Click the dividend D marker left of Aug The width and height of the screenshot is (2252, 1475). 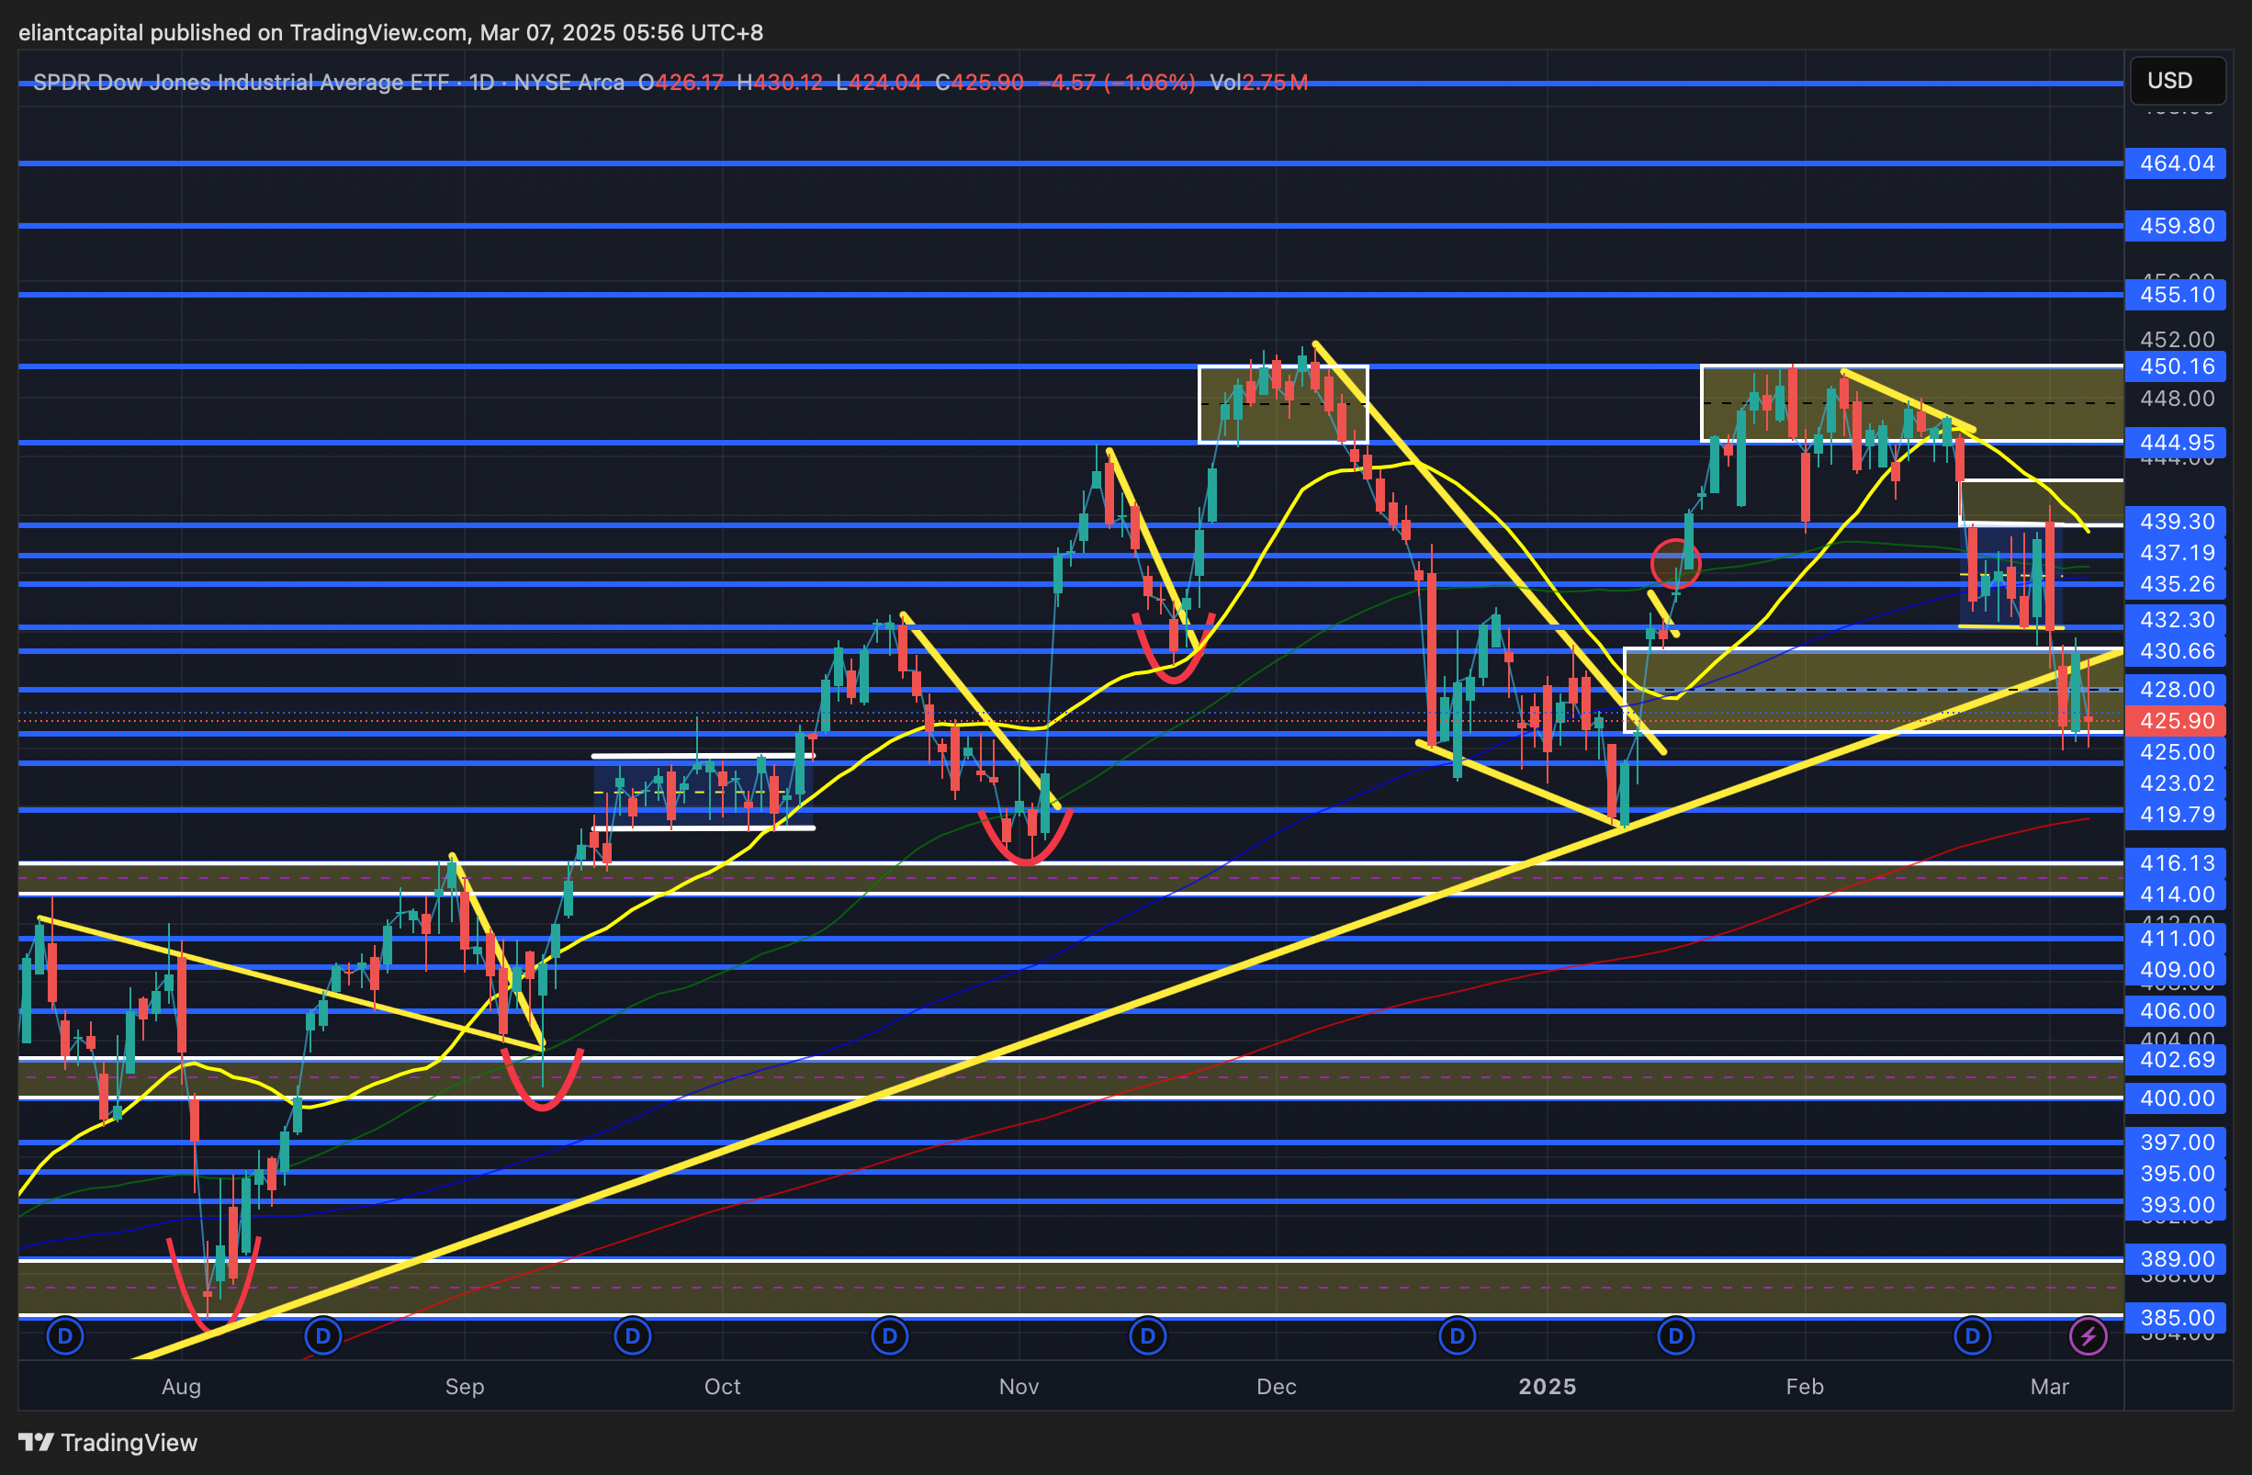(x=65, y=1337)
